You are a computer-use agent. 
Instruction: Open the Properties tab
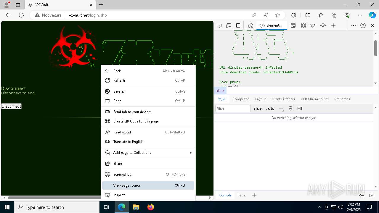pos(342,99)
